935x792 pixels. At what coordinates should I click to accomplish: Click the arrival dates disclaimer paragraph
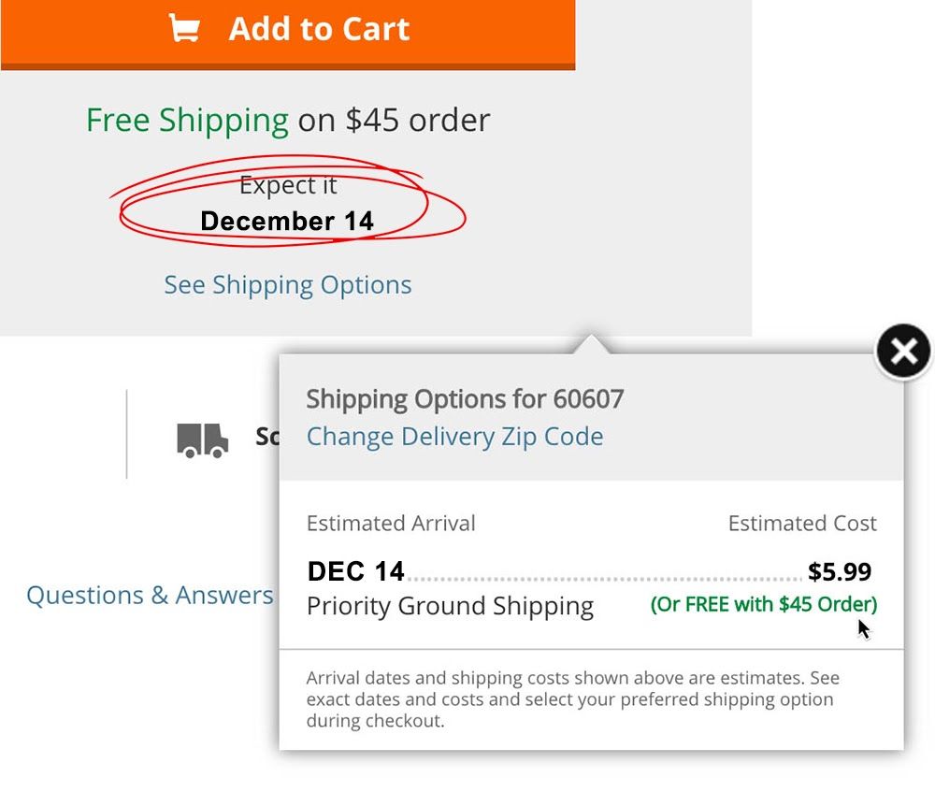click(x=573, y=699)
